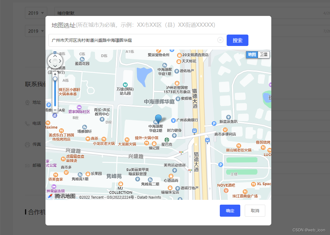Click the 天天鲜花 shop icon
The image size is (330, 235).
(x=179, y=62)
